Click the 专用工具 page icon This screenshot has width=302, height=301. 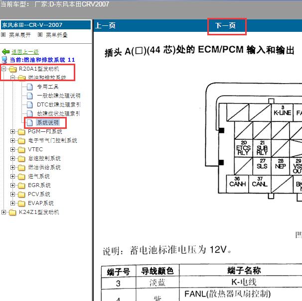pos(30,87)
